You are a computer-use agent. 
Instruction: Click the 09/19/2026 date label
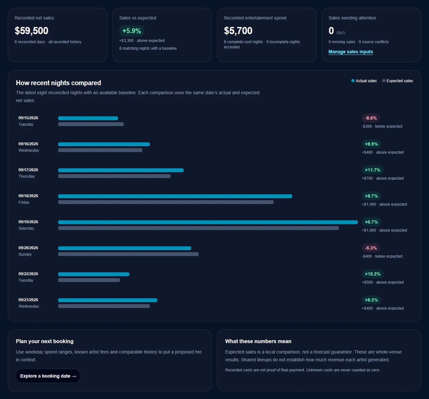(x=28, y=222)
